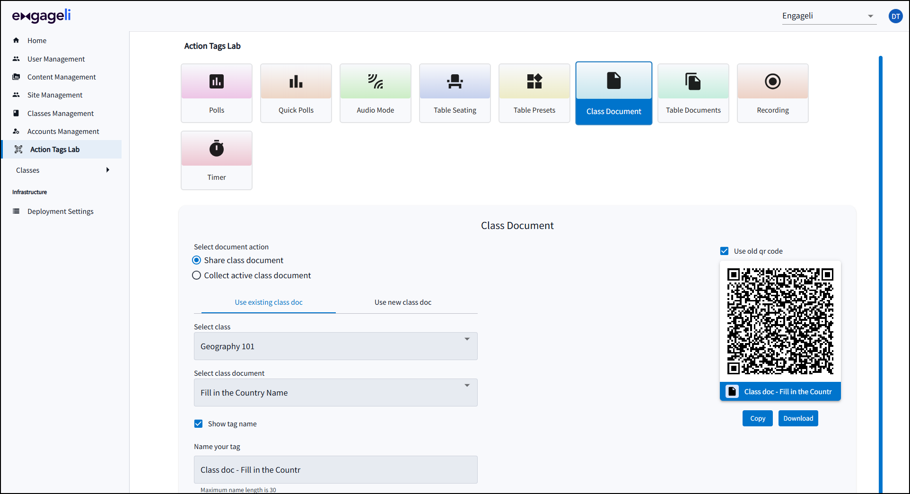Image resolution: width=910 pixels, height=494 pixels.
Task: Click the Copy button under QR code
Action: (758, 418)
